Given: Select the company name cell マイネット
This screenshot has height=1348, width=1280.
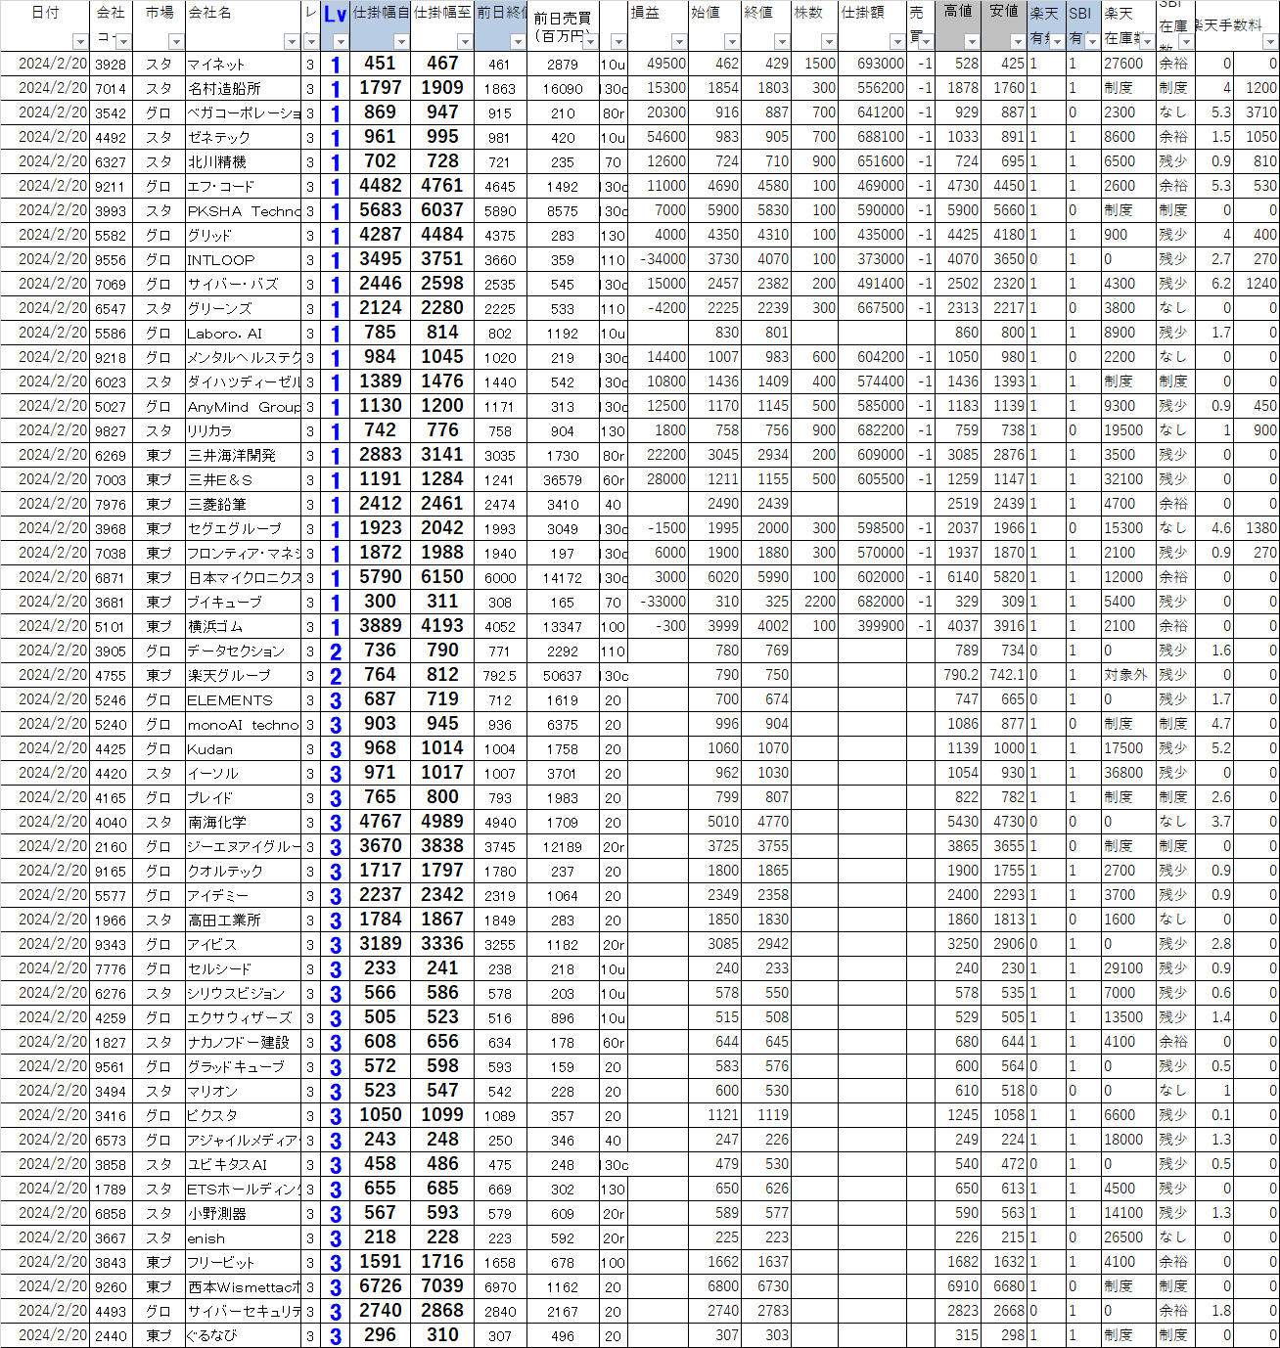Looking at the screenshot, I should pos(243,64).
